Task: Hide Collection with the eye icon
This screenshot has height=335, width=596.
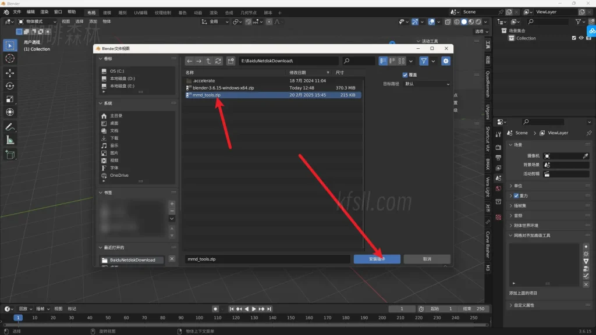Action: click(581, 38)
